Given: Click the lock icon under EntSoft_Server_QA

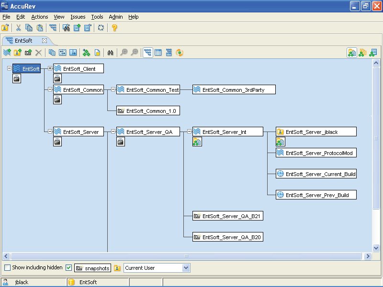Looking at the screenshot, I should point(121,142).
